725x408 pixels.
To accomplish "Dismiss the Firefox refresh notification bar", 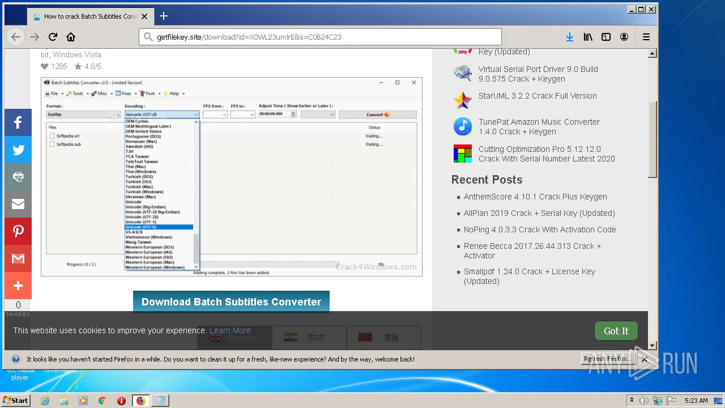I will coord(645,359).
